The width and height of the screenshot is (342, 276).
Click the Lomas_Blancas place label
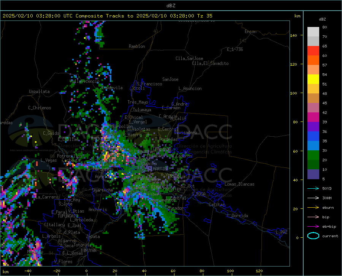[x=239, y=184]
